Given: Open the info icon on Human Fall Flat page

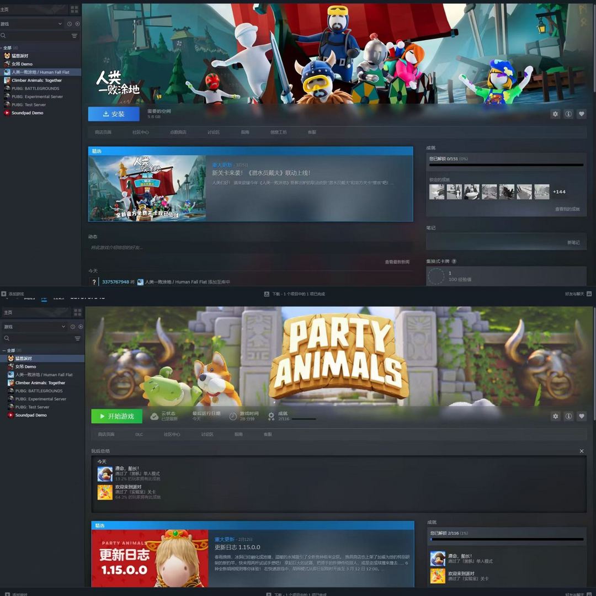Looking at the screenshot, I should tap(568, 114).
